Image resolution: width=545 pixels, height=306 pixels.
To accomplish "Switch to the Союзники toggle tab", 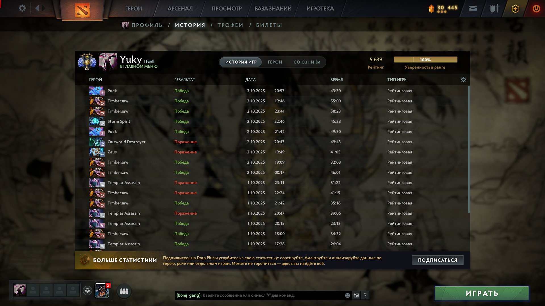I will click(307, 62).
